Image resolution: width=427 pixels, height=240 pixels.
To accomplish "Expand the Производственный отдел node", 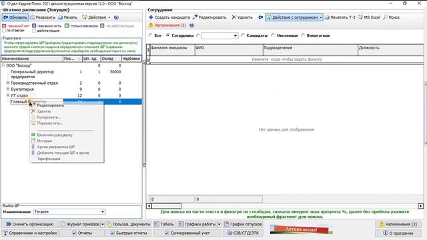I will click(x=8, y=83).
